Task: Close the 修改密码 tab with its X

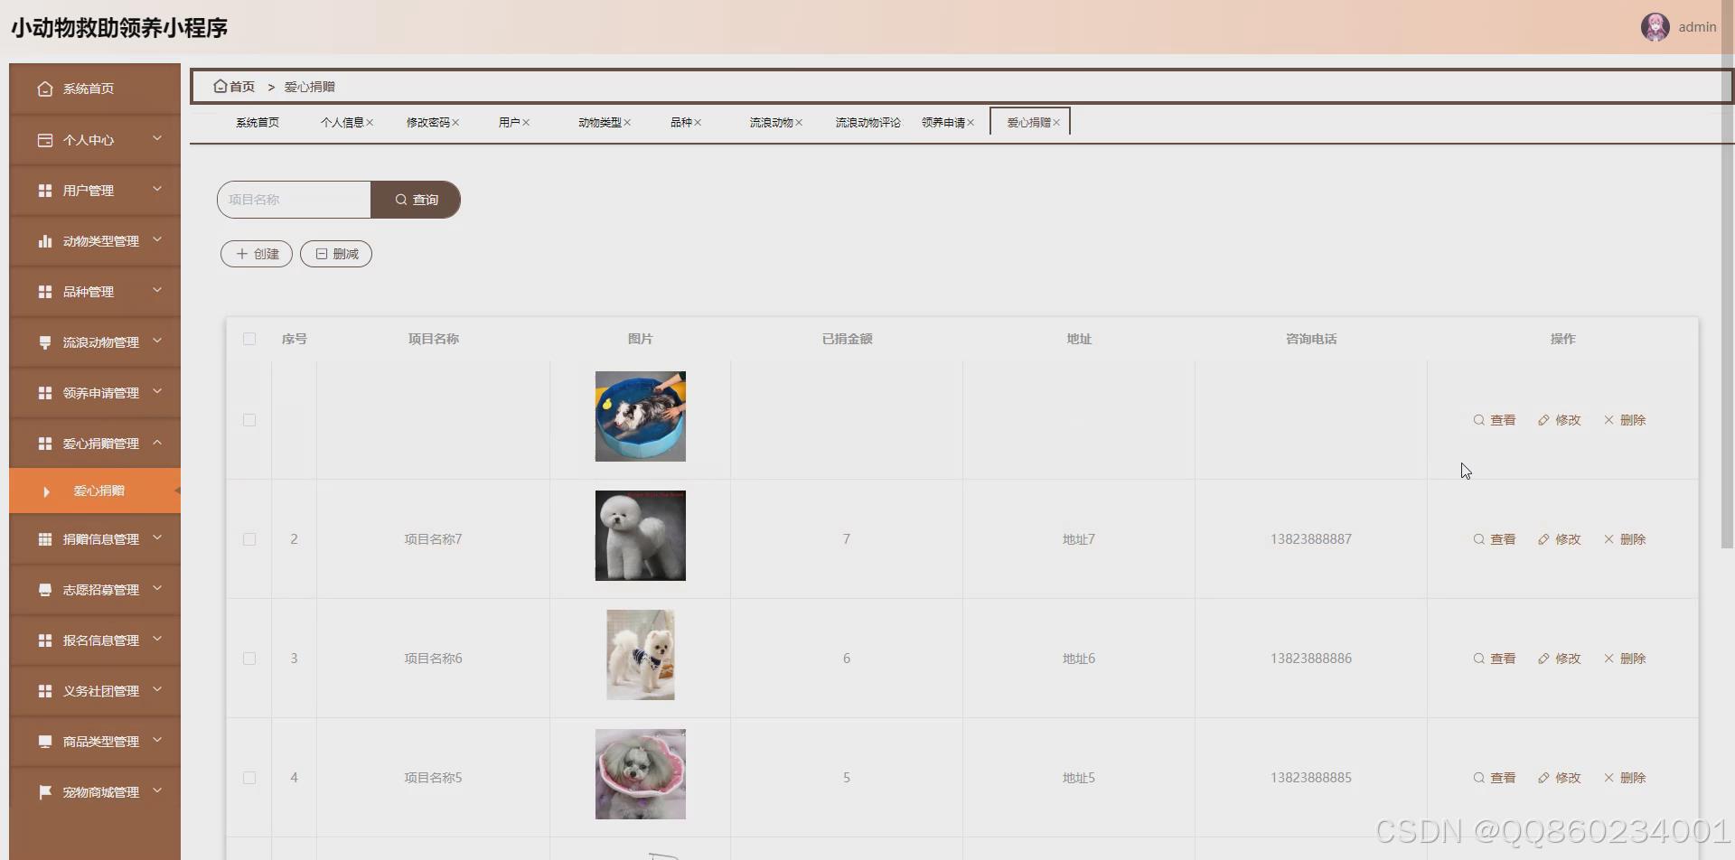Action: tap(455, 123)
